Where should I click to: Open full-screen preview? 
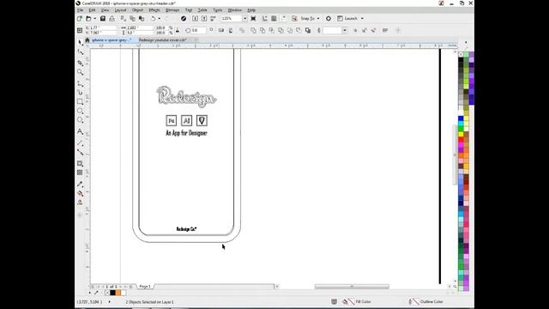point(254,18)
